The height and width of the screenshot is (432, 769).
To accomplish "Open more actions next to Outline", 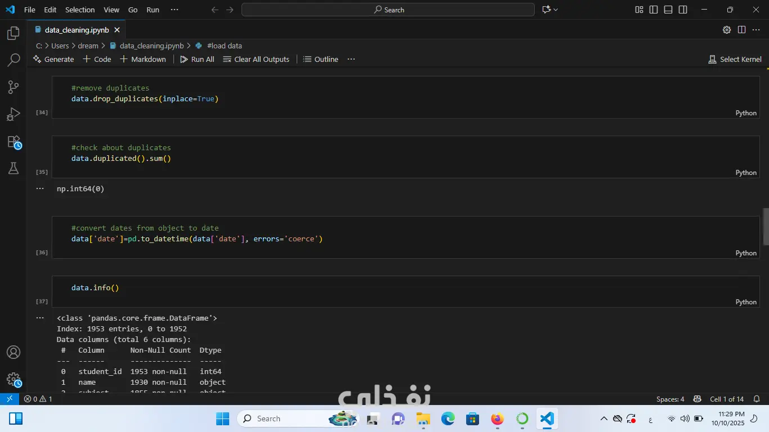I will pos(351,59).
